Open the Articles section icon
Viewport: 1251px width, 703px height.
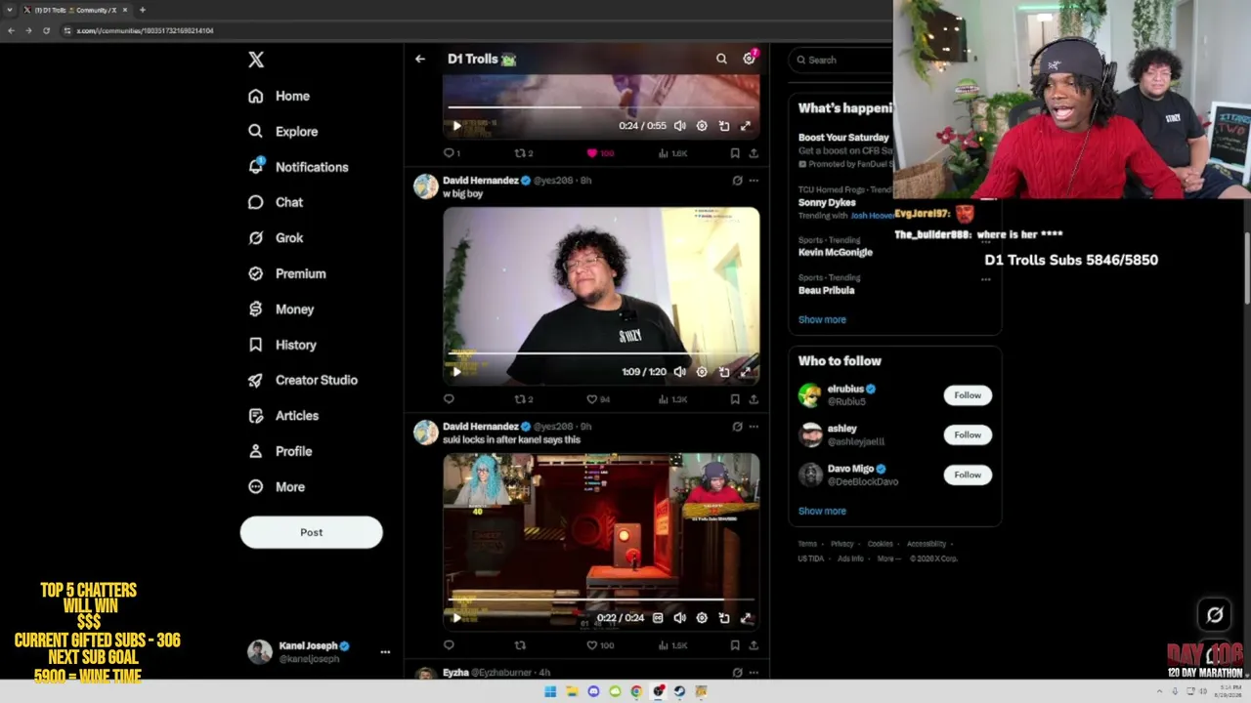(x=256, y=415)
